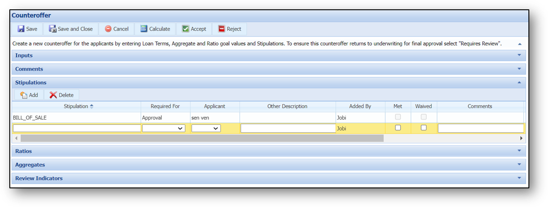548x207 pixels.
Task: Click the Review Indicators section header title
Action: click(x=39, y=178)
